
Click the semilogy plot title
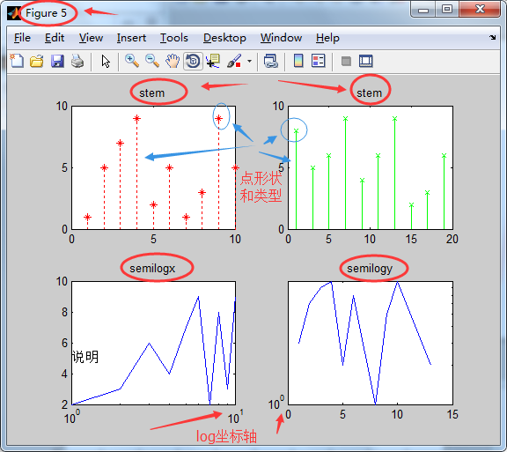370,269
